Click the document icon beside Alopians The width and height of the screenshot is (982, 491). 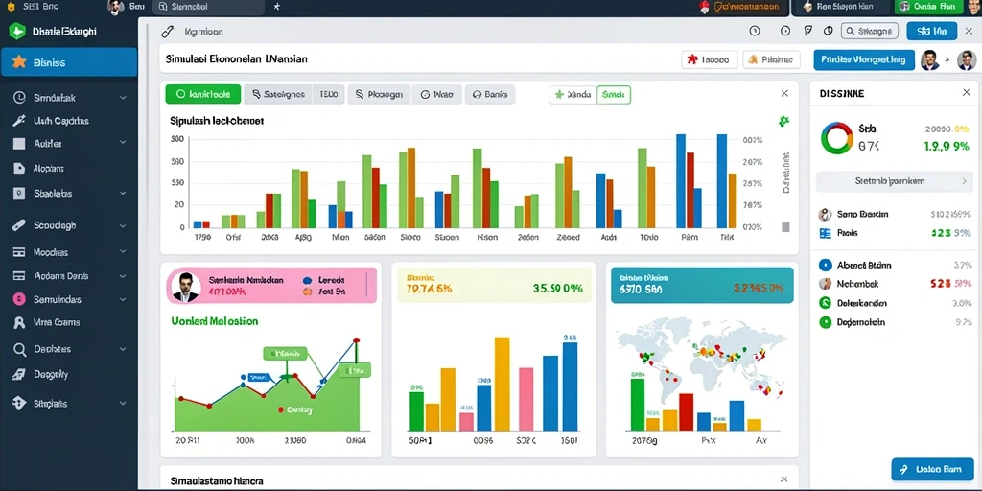click(x=19, y=168)
